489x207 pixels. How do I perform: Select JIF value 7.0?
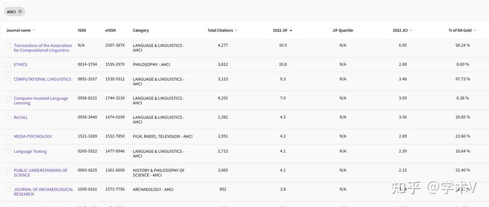pos(283,98)
